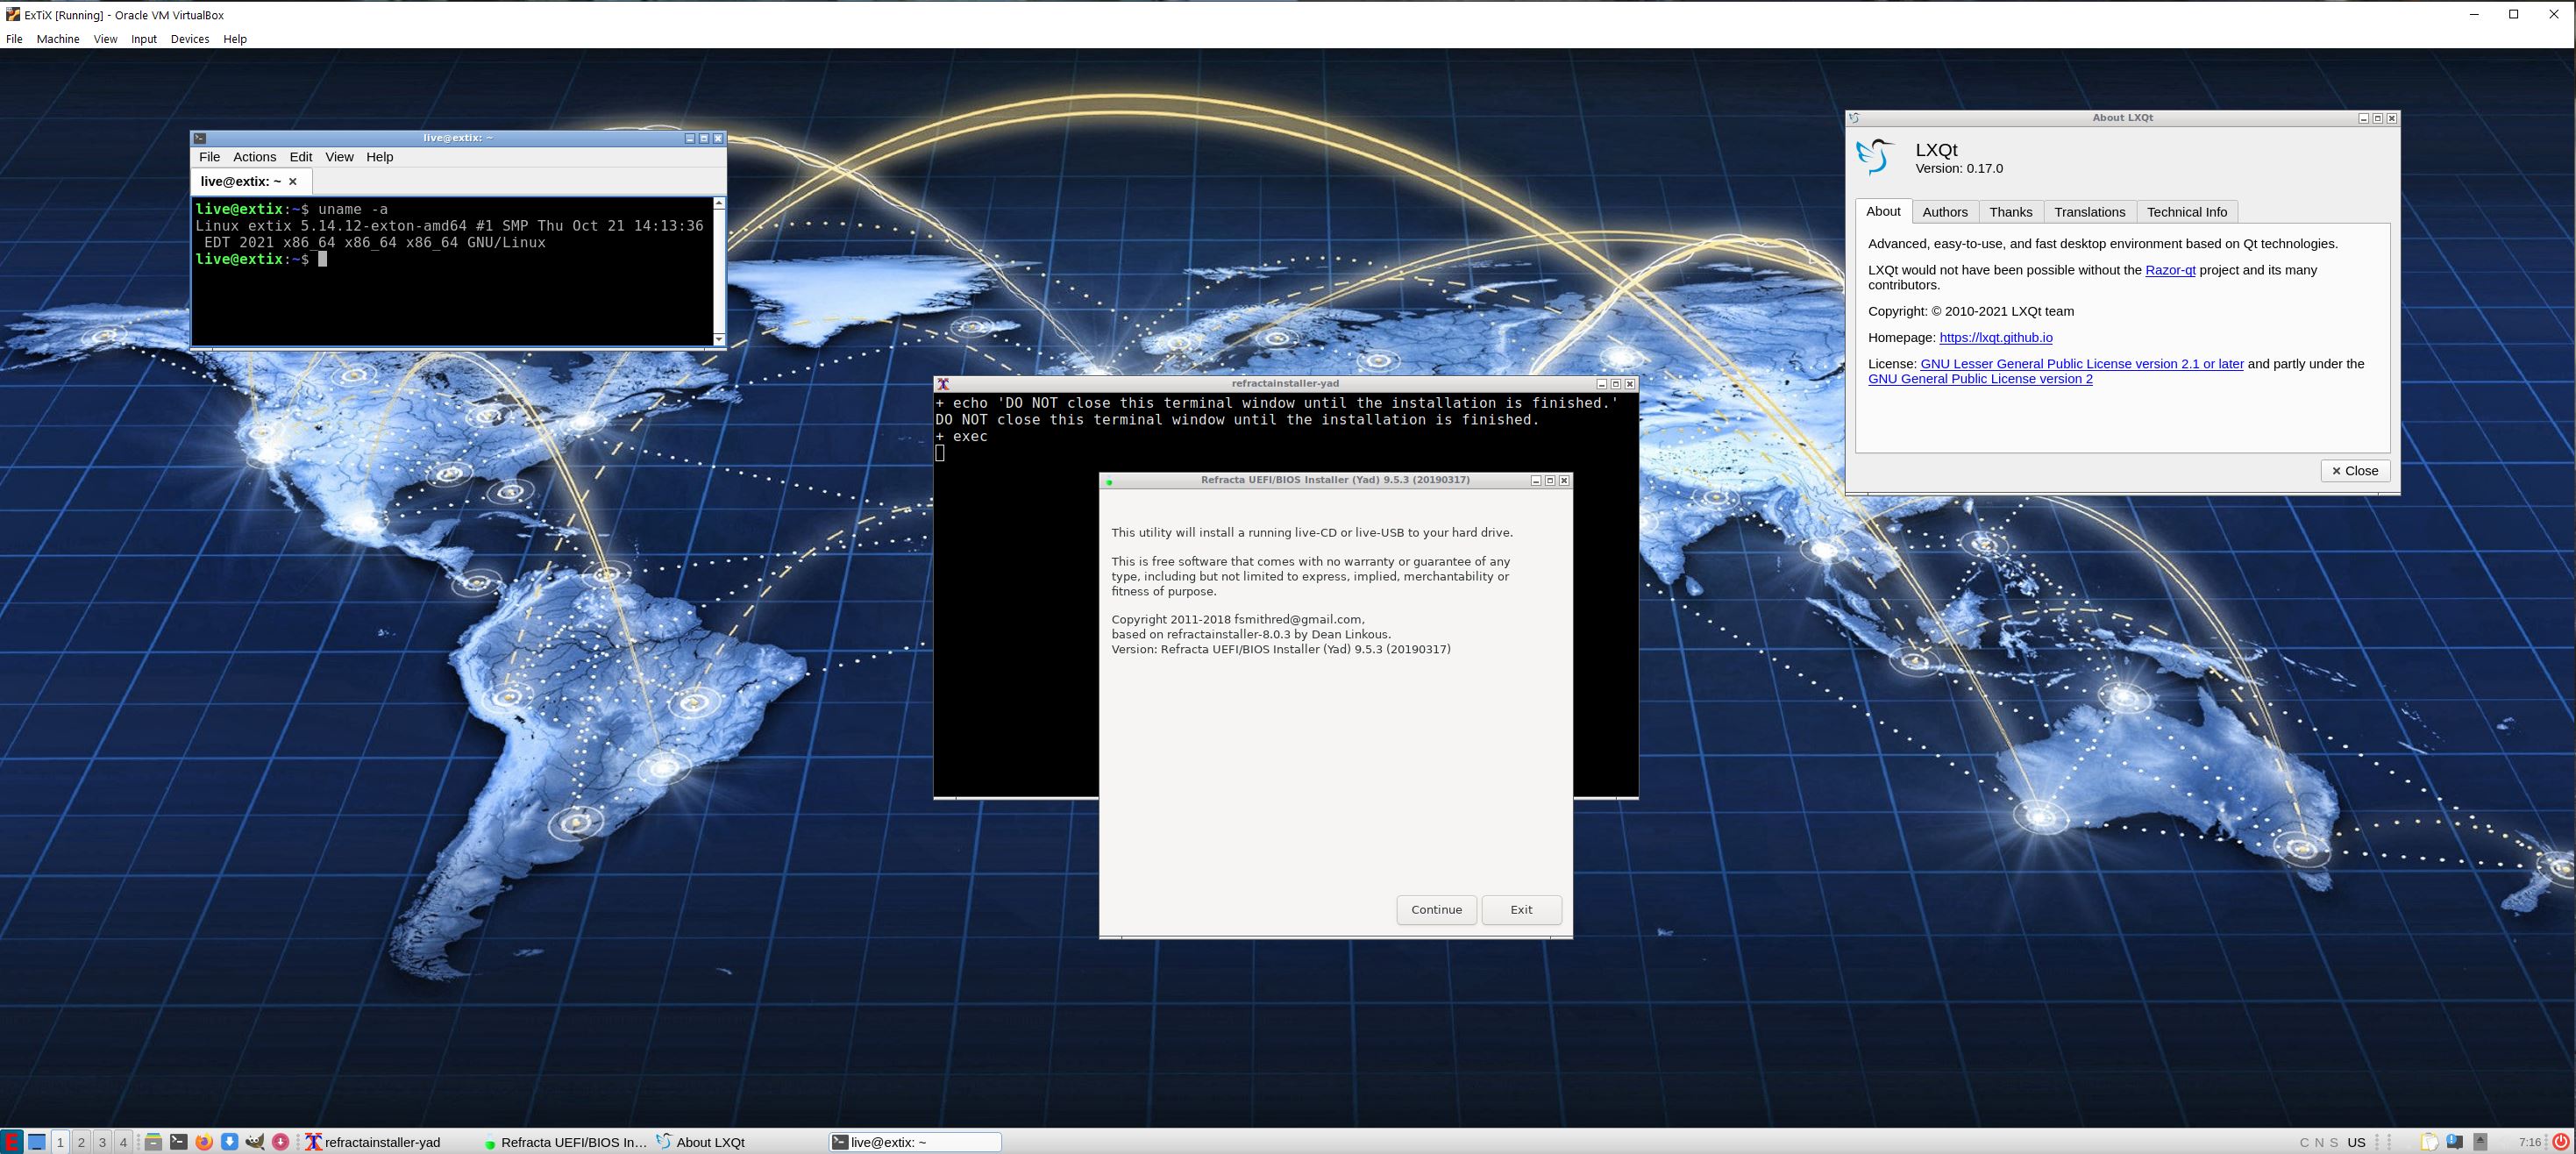Switch to the Authors tab
This screenshot has width=2576, height=1154.
coord(1945,212)
